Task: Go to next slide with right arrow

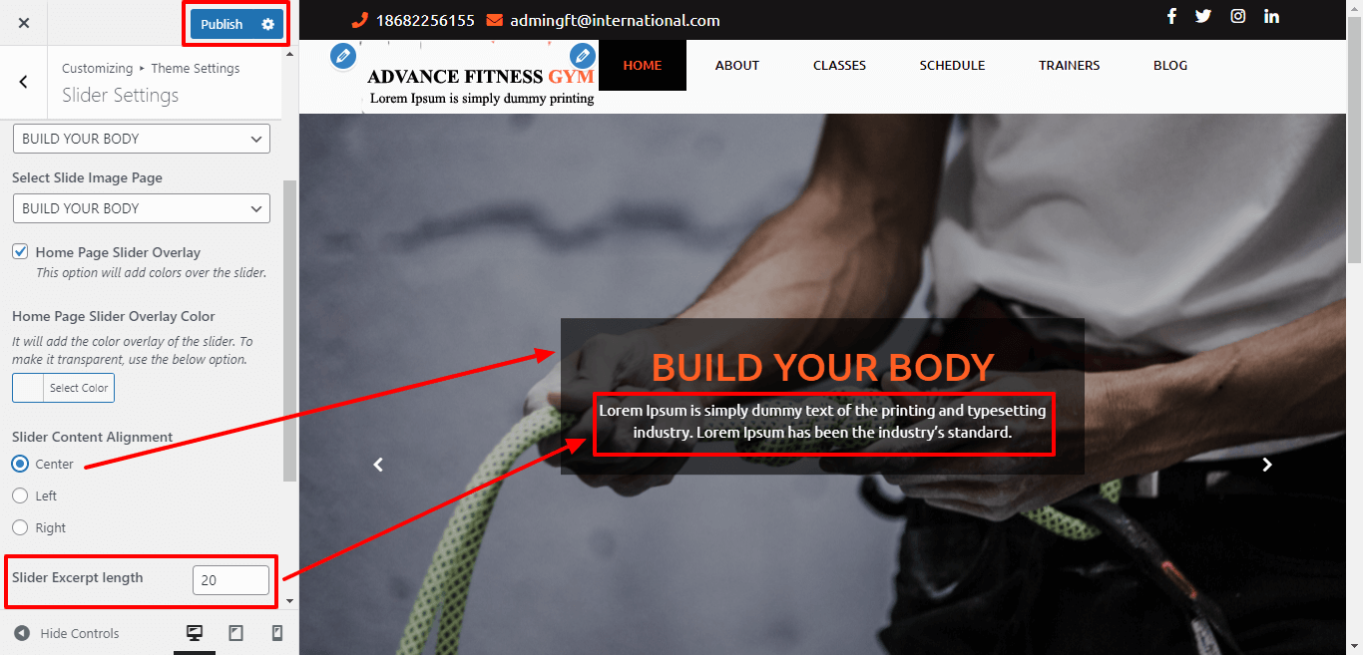Action: tap(1267, 465)
